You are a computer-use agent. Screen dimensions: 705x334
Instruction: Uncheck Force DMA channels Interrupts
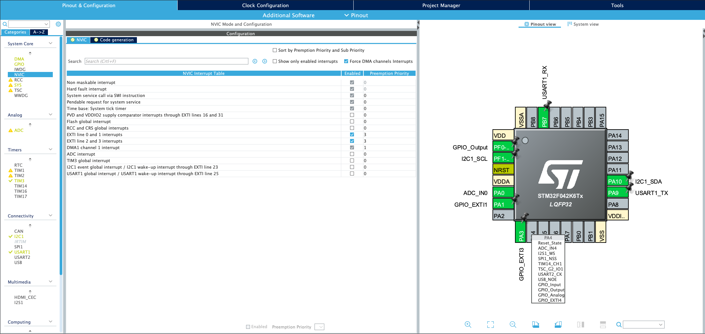[x=346, y=61]
